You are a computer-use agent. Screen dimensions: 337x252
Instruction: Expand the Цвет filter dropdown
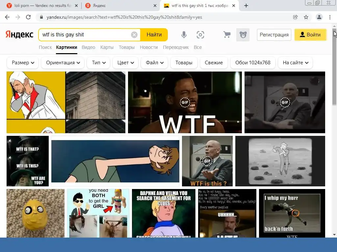(x=125, y=63)
